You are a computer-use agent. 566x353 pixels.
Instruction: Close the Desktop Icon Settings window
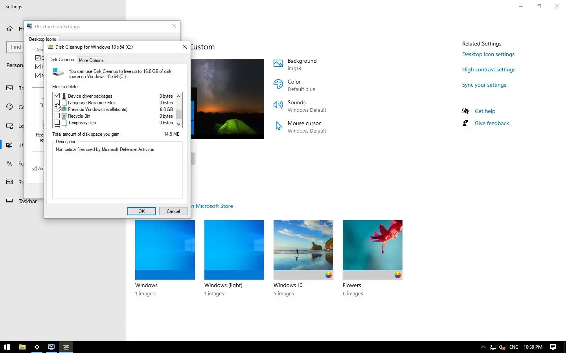click(174, 26)
